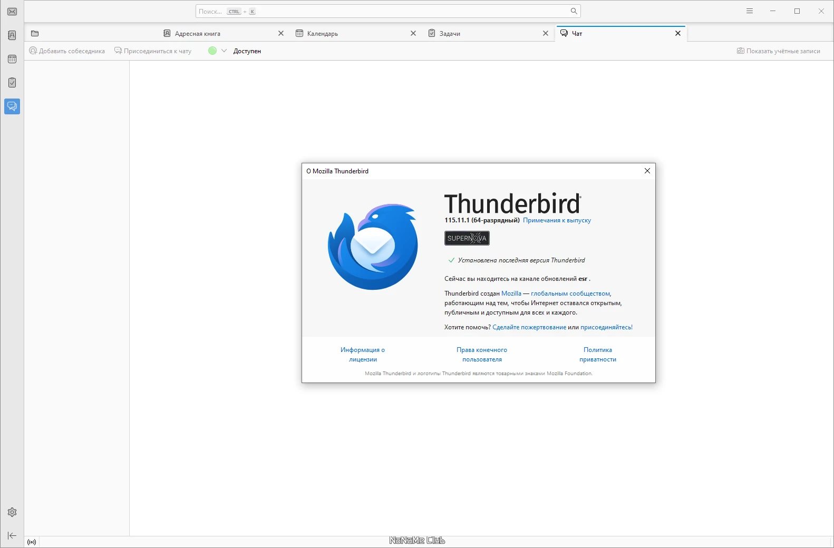Click Добавить собеседника button
This screenshot has width=834, height=548.
tap(67, 51)
